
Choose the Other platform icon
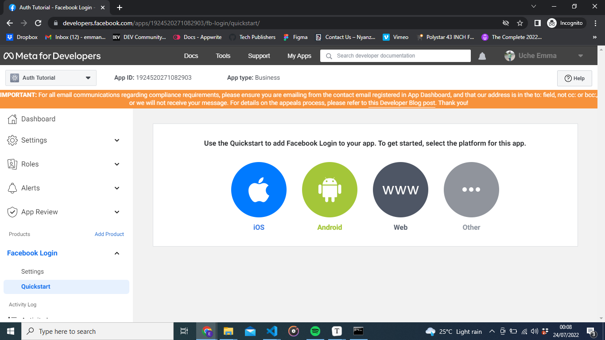[471, 189]
